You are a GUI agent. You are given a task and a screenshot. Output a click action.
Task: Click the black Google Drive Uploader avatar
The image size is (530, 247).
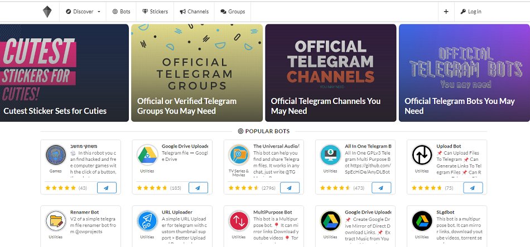click(331, 221)
